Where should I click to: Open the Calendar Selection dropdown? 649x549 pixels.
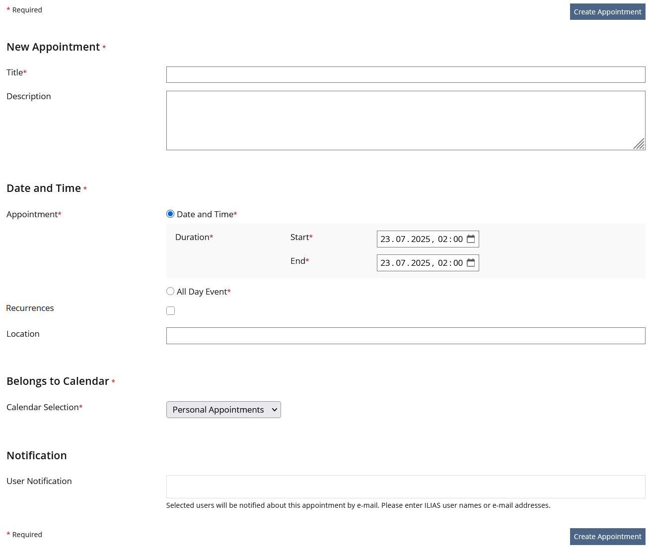223,410
